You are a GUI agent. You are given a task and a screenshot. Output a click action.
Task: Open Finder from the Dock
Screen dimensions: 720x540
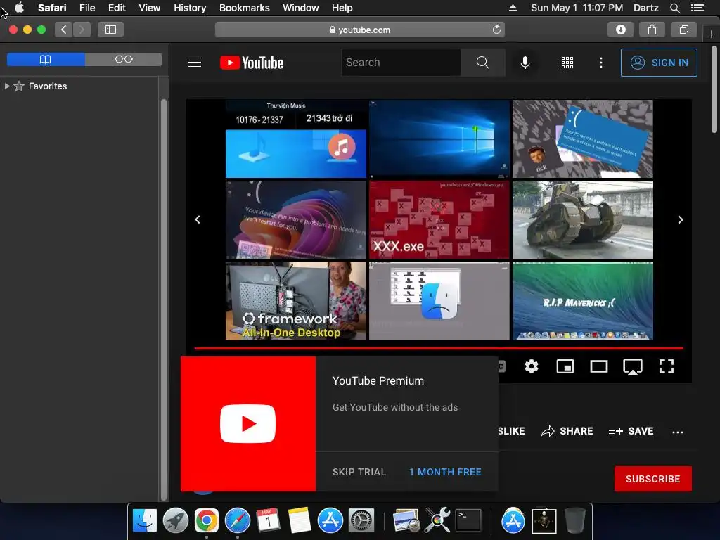(x=145, y=521)
